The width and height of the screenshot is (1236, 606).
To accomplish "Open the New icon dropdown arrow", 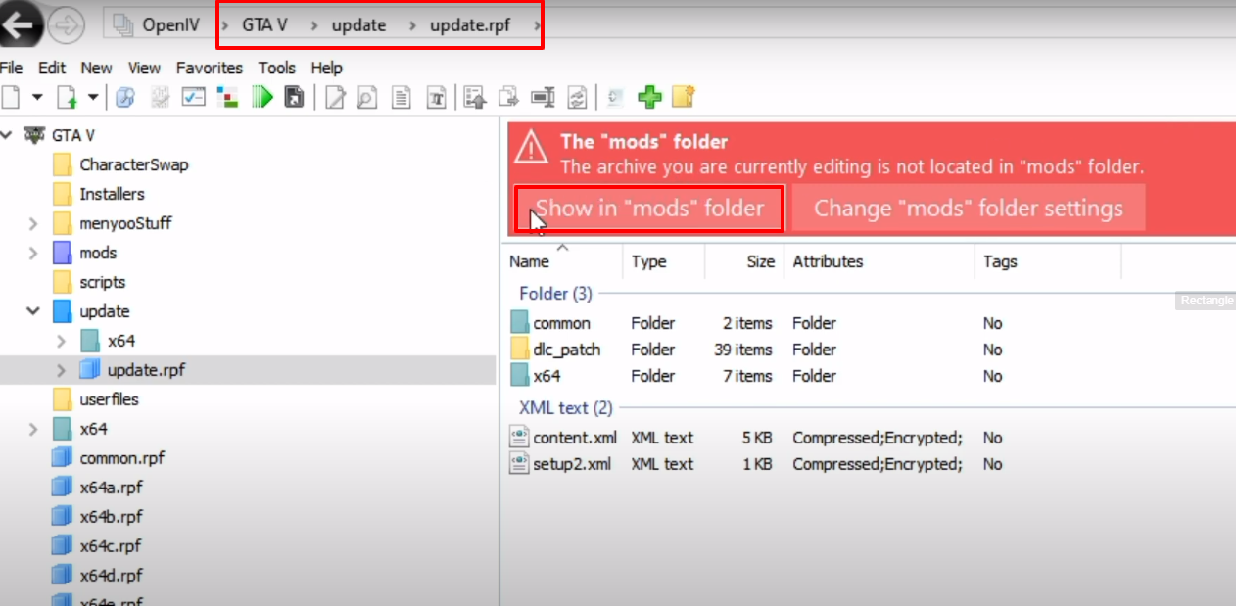I will tap(37, 97).
